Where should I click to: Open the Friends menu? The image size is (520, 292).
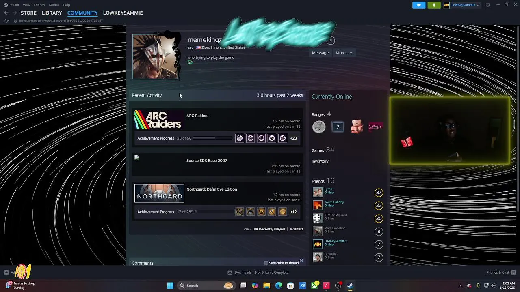[39, 5]
